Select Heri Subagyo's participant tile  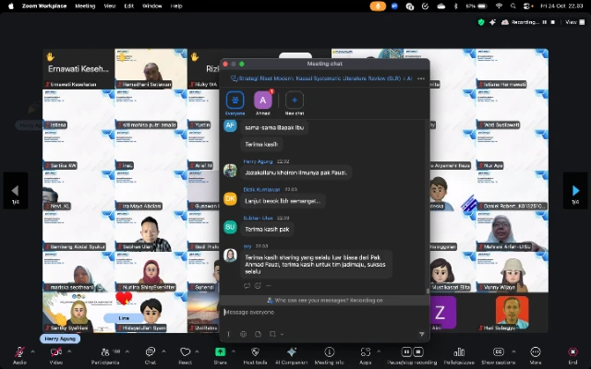[512, 313]
